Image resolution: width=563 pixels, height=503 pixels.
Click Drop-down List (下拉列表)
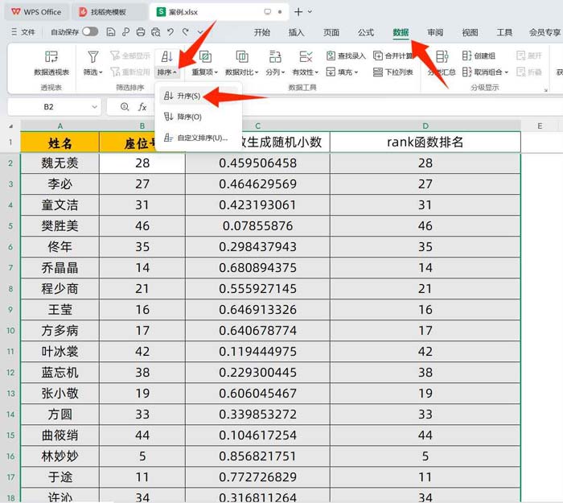coord(393,72)
